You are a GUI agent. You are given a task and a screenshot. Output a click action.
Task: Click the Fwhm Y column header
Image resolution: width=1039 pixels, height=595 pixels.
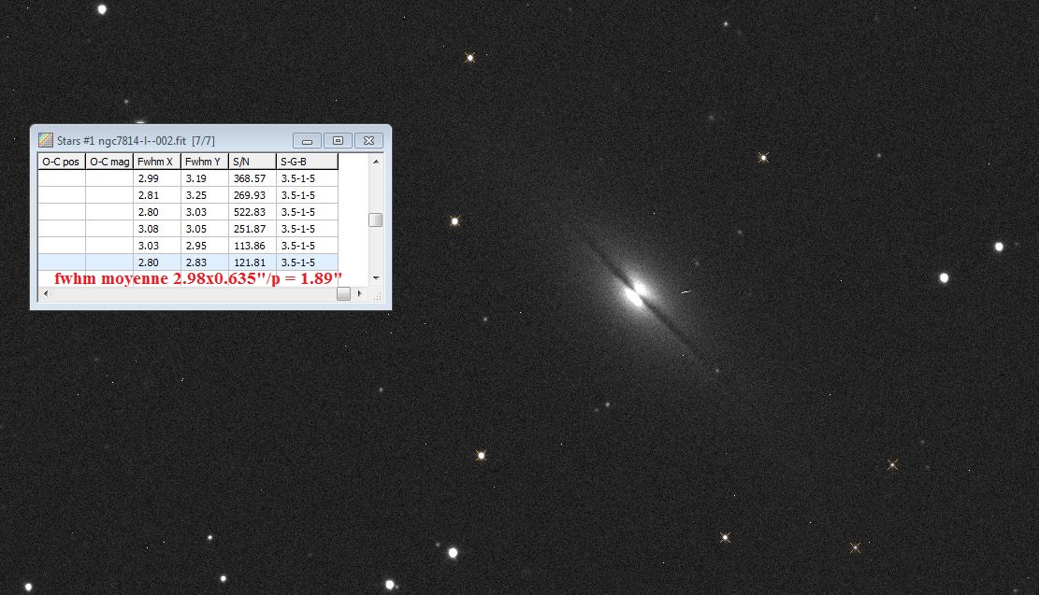[205, 162]
